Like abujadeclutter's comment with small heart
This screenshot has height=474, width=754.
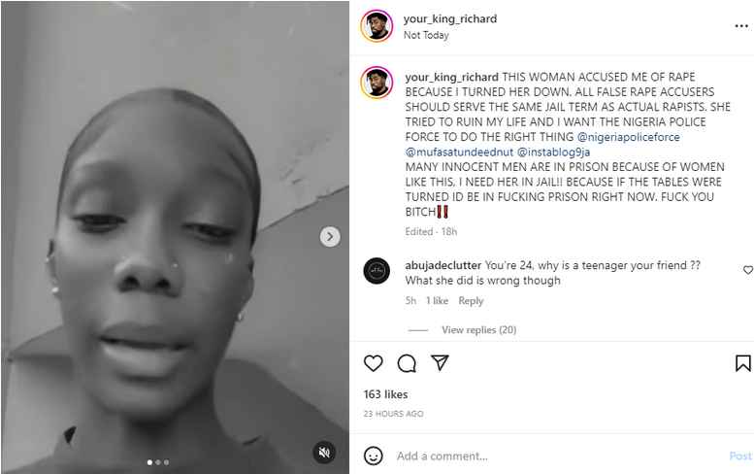tap(748, 270)
